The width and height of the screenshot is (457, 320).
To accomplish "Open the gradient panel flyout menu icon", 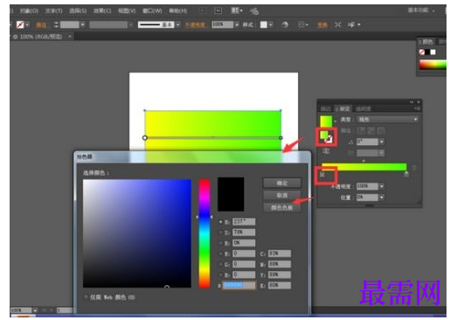I will pyautogui.click(x=417, y=108).
